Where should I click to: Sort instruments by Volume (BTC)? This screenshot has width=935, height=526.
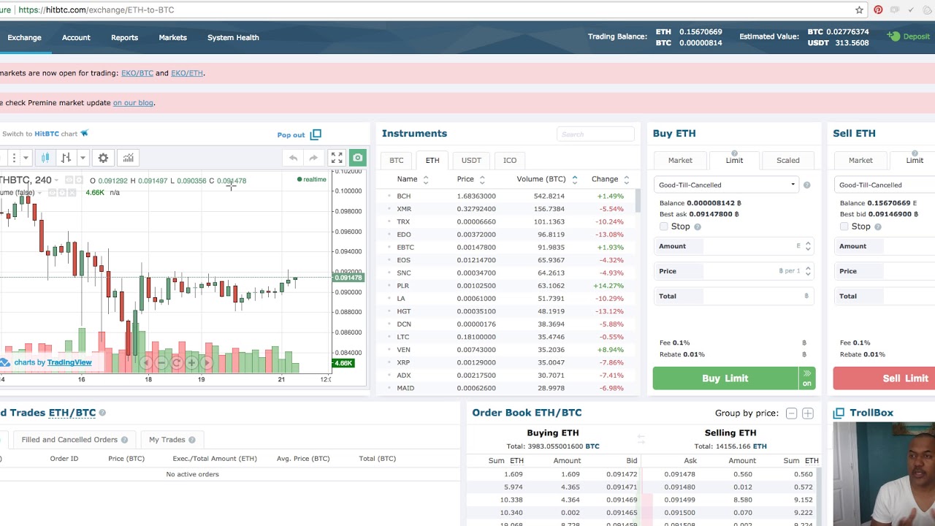click(x=546, y=179)
